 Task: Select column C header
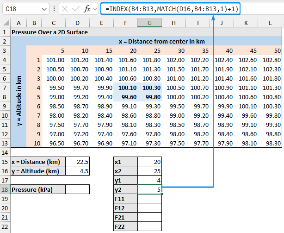(54, 23)
